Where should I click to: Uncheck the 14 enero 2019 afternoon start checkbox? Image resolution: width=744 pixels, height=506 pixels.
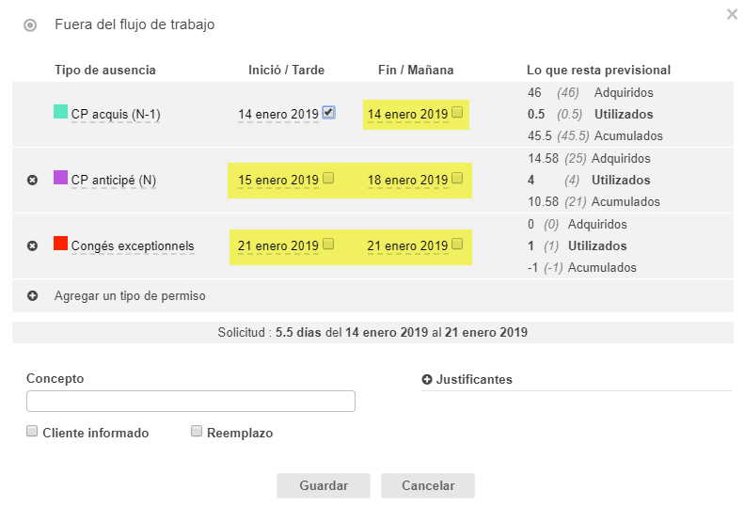tap(327, 113)
